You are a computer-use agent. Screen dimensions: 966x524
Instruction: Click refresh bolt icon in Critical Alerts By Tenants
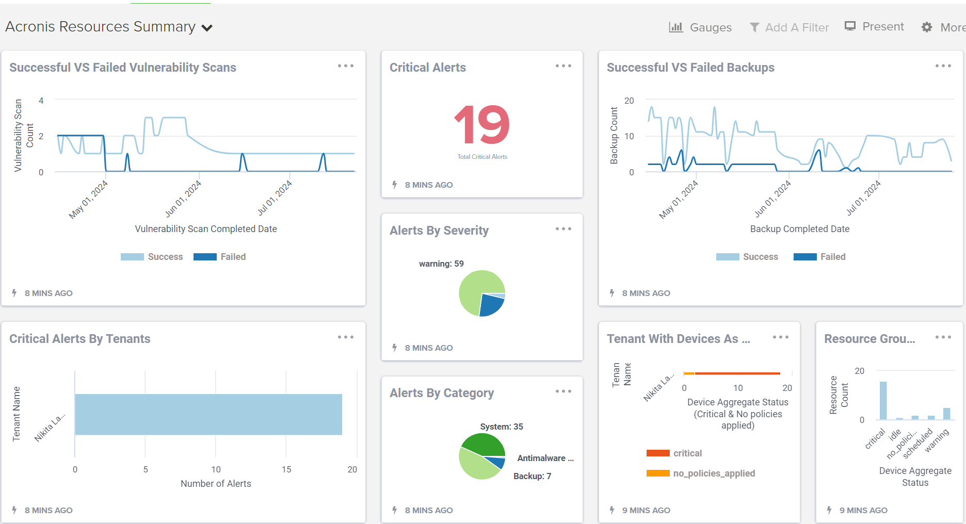click(x=14, y=510)
